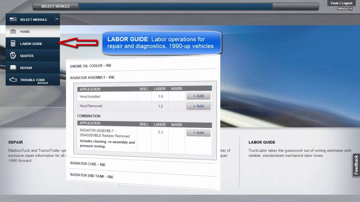Click the Select Module grid icon
Image resolution: width=360 pixels, height=202 pixels.
(13, 19)
